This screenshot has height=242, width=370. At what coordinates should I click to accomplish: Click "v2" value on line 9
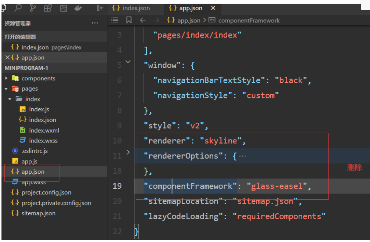195,126
